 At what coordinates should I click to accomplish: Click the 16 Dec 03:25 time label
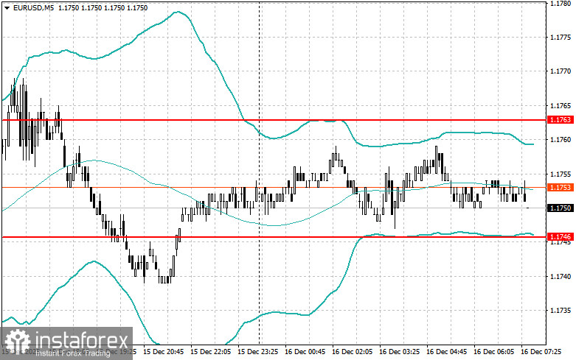[399, 352]
